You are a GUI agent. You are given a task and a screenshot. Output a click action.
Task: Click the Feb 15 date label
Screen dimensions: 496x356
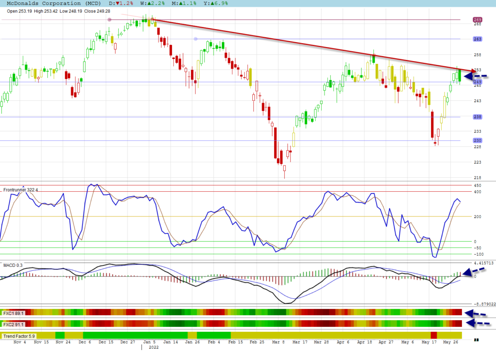coord(235,342)
